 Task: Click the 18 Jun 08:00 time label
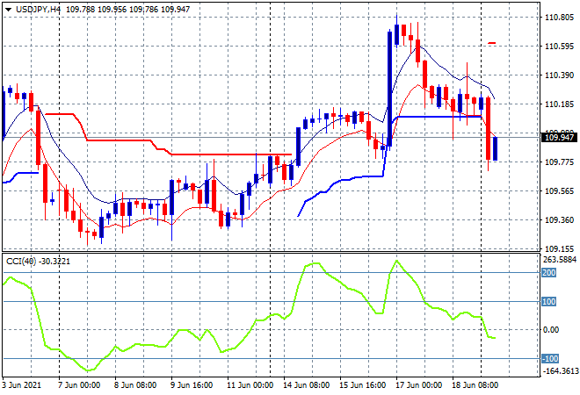point(475,385)
